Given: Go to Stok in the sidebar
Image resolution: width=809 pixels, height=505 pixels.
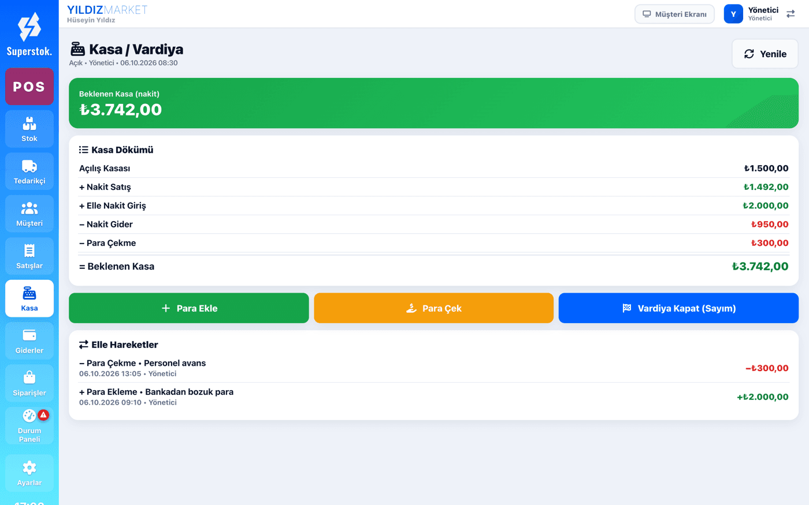Looking at the screenshot, I should (29, 129).
